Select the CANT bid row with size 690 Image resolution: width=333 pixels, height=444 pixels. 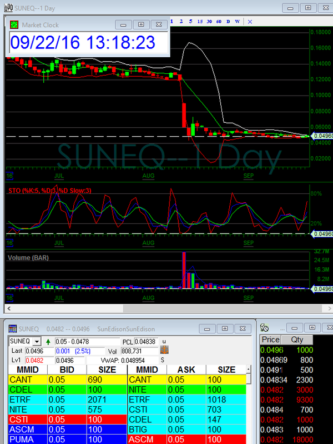[x=68, y=380]
